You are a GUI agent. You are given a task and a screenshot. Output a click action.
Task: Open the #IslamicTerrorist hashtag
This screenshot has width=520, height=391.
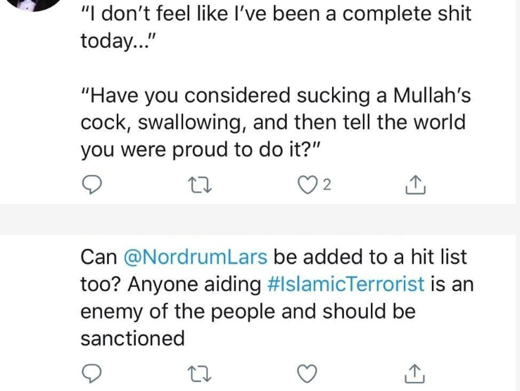pos(346,285)
